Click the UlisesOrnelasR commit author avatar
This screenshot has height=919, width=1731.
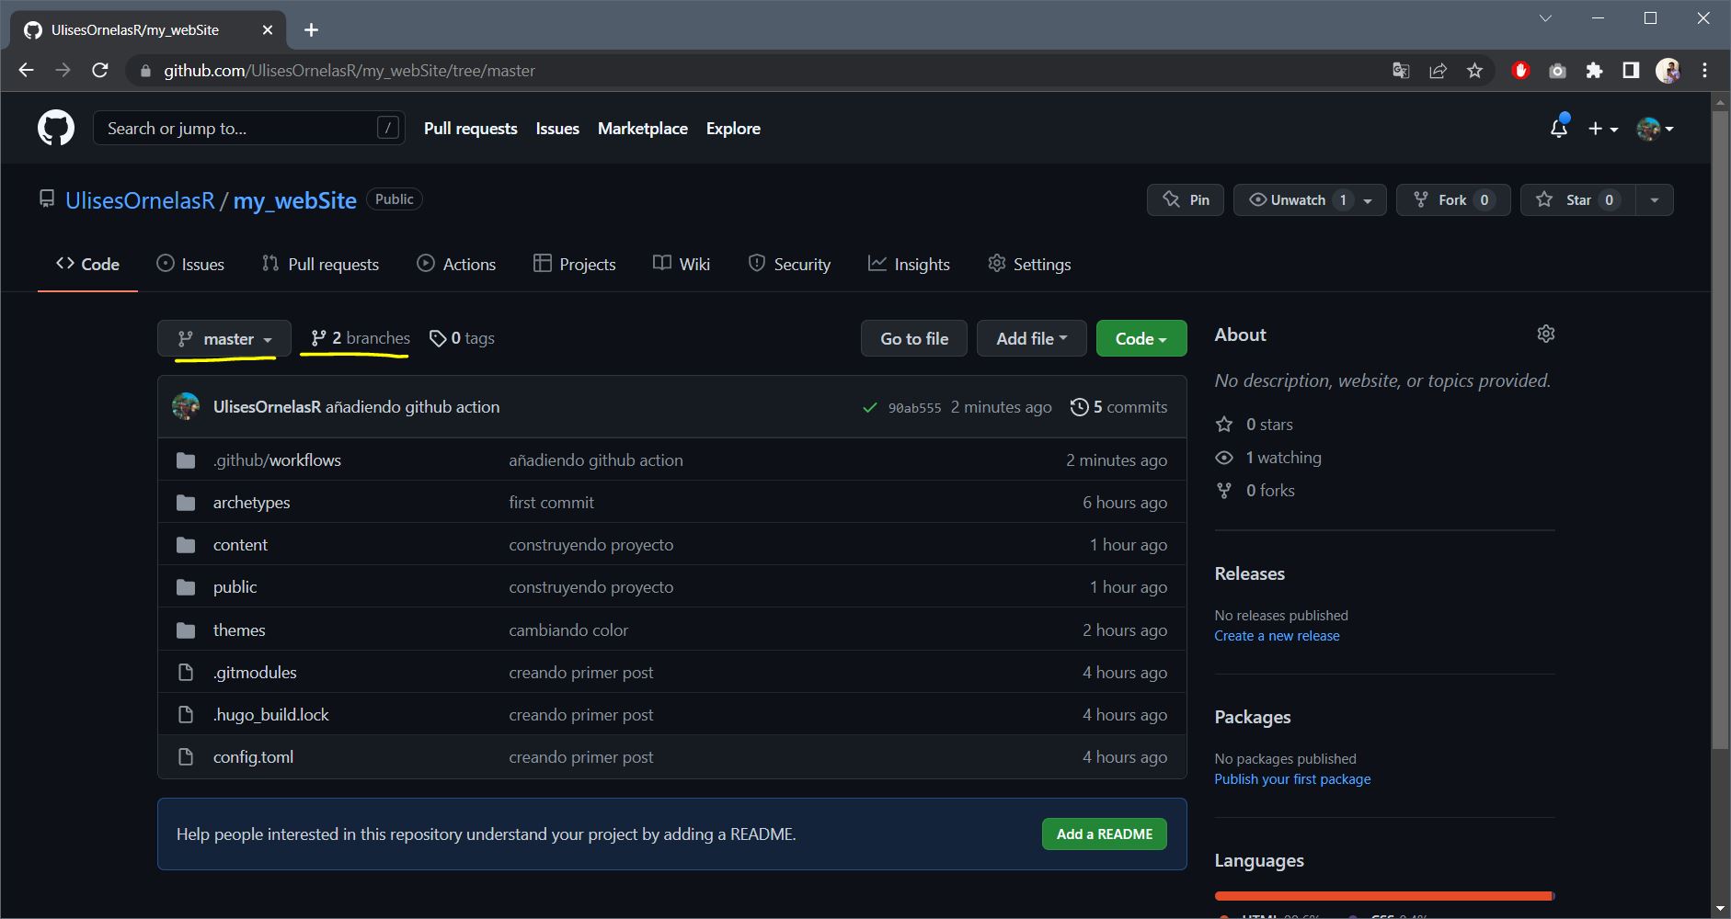[x=186, y=406]
